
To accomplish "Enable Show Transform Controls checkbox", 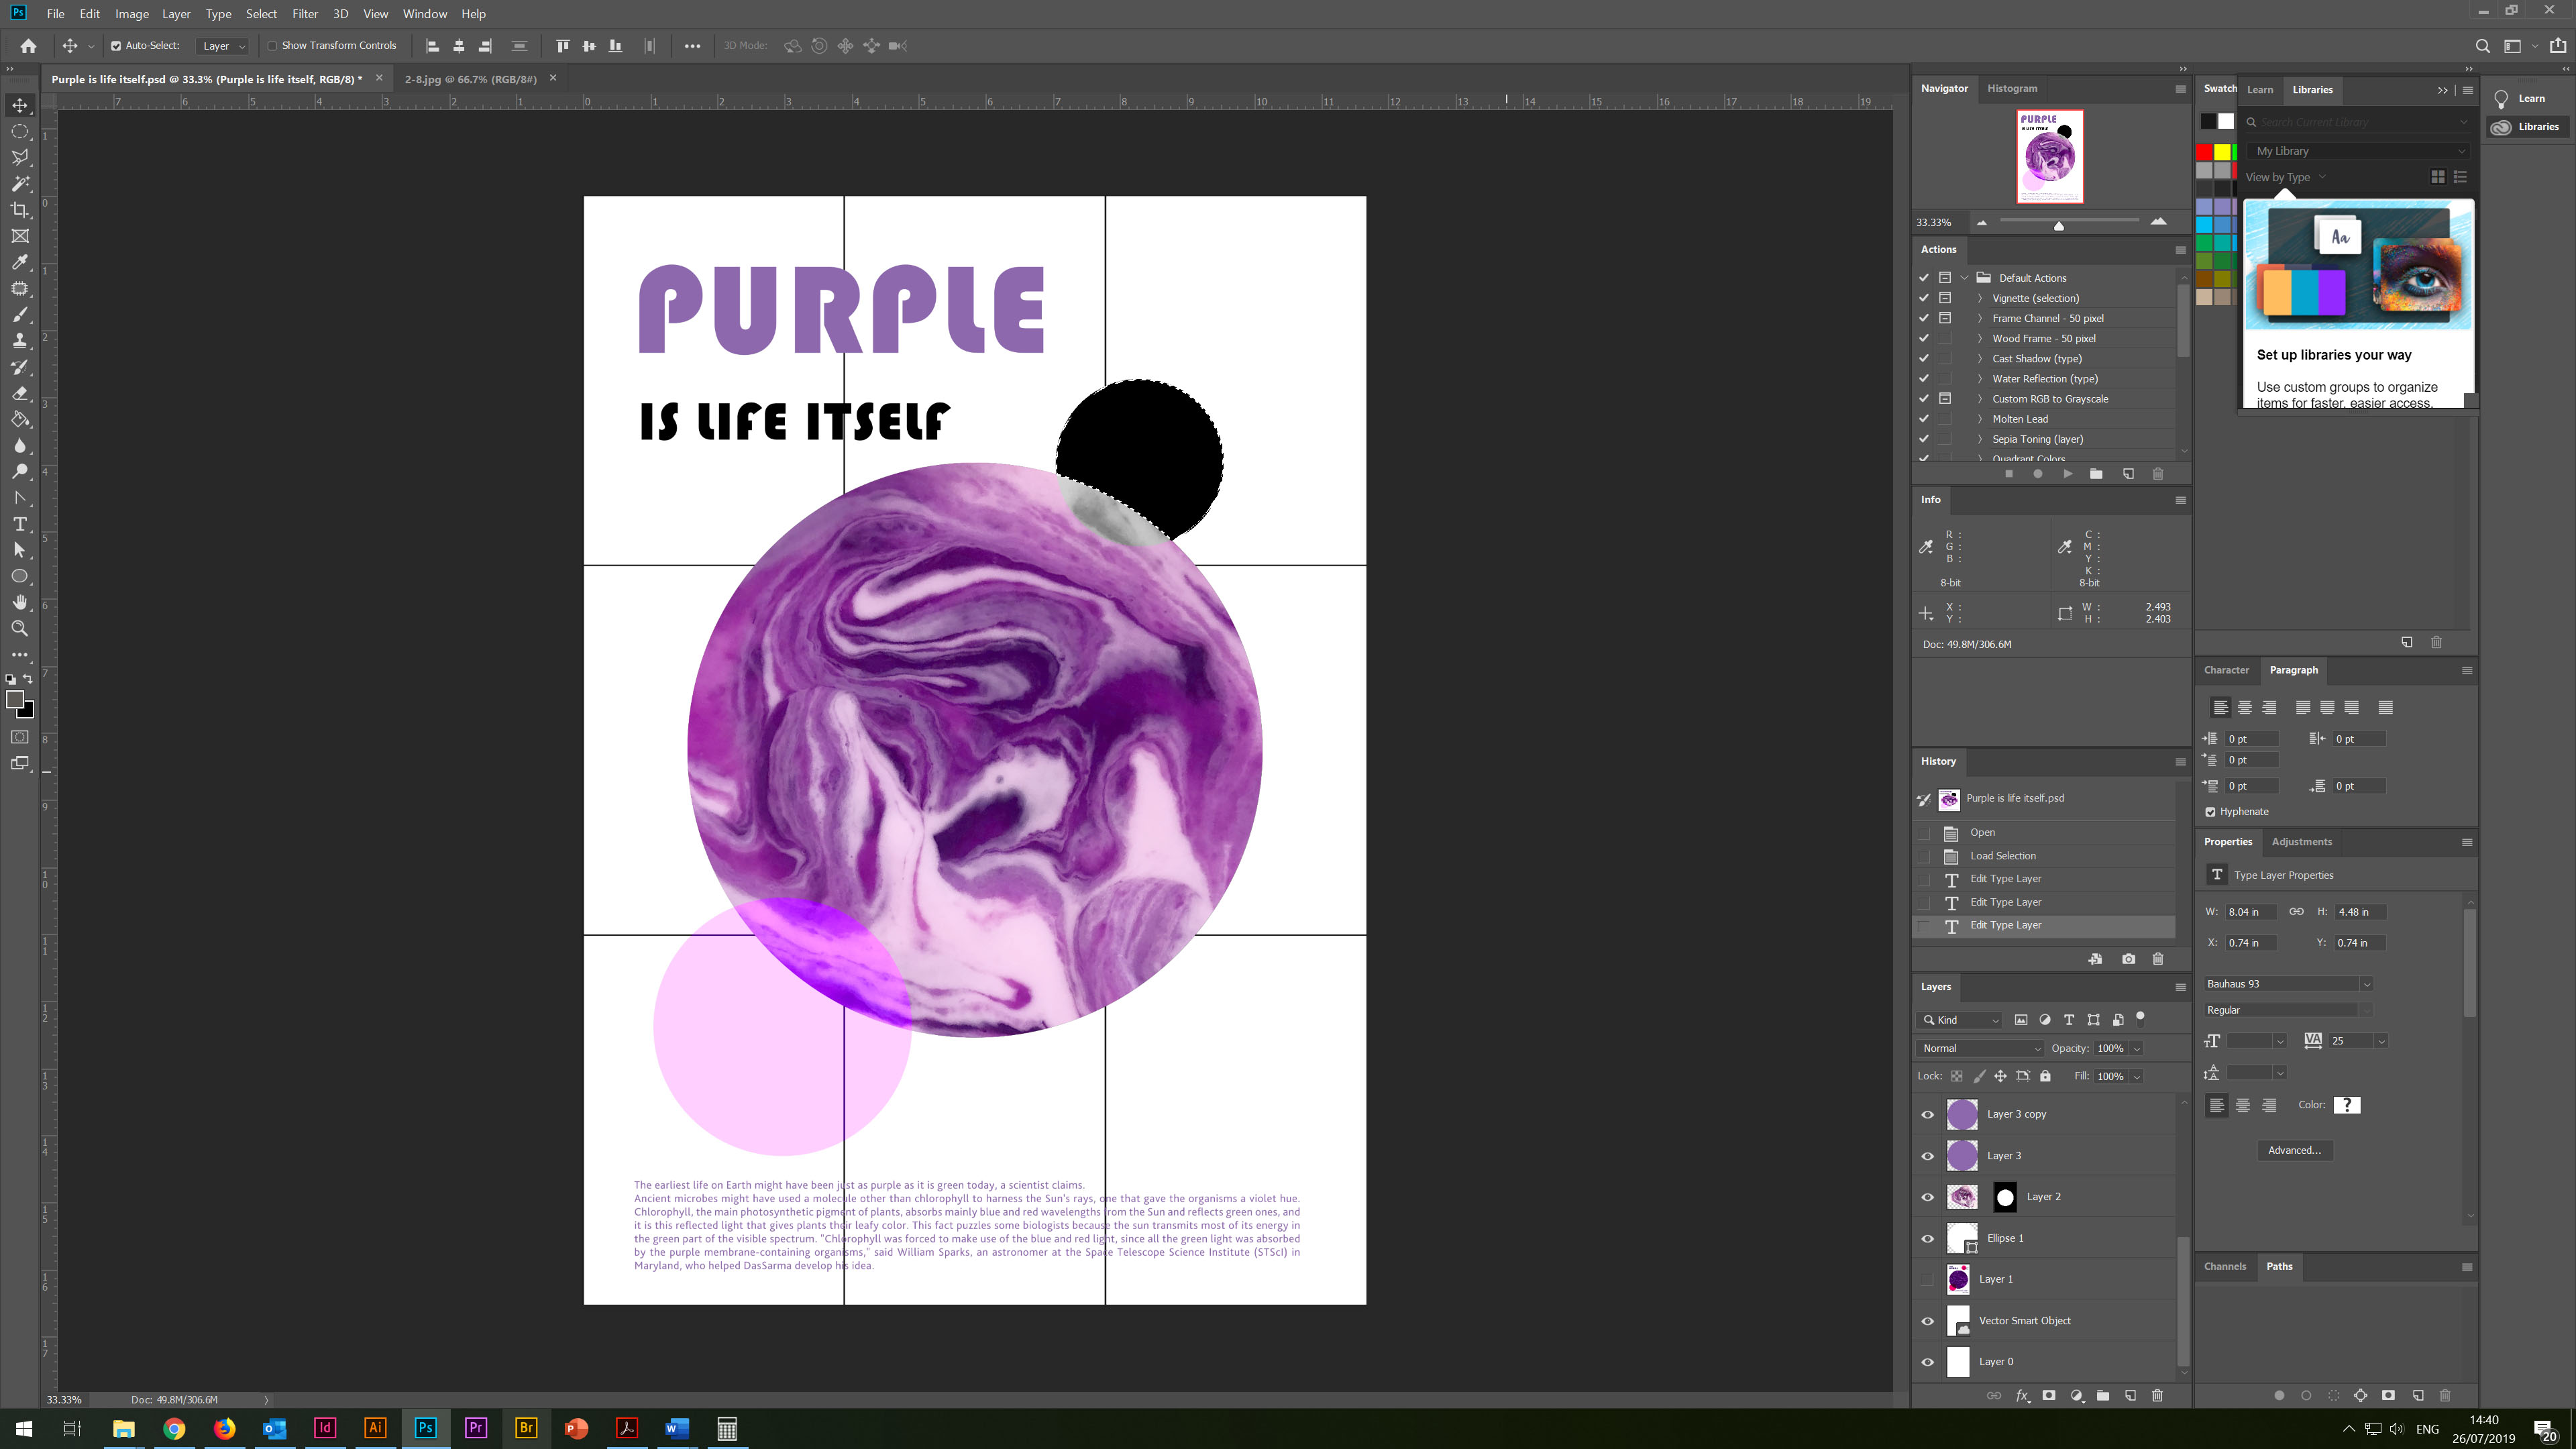I will (272, 46).
